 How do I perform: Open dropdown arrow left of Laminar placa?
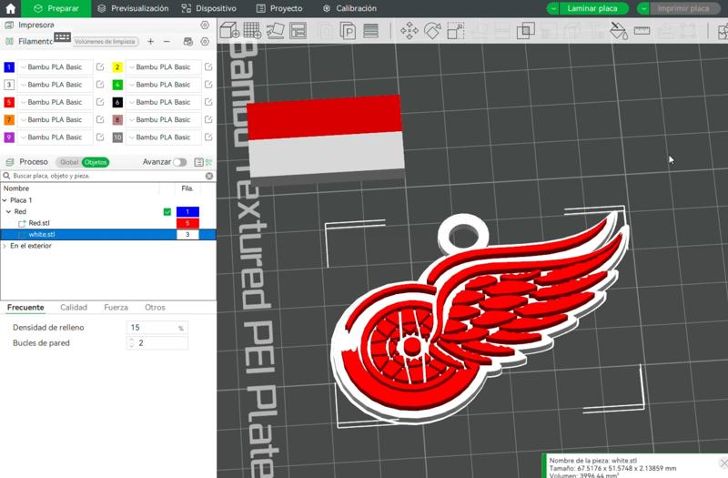pos(553,8)
